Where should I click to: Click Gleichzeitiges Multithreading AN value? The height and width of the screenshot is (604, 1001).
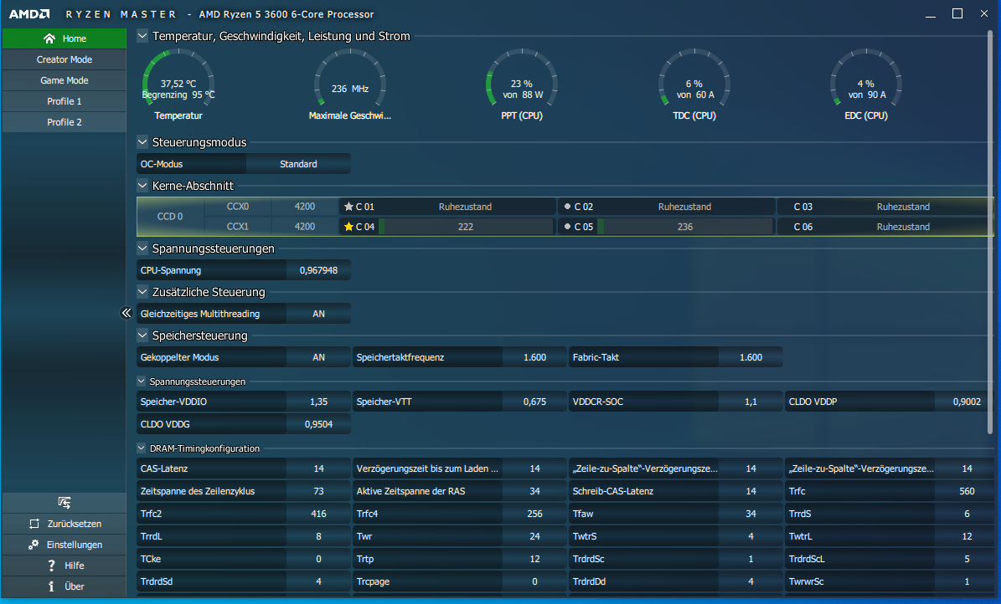(318, 314)
